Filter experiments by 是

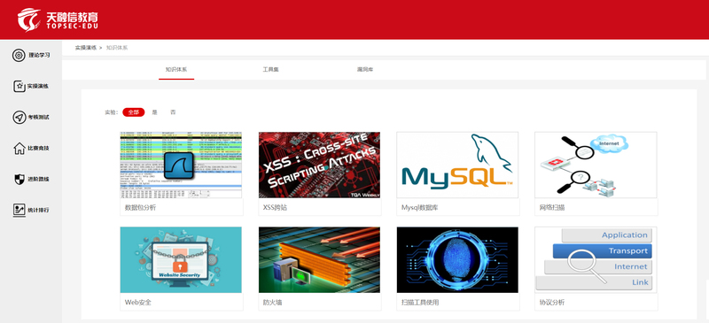click(x=154, y=112)
